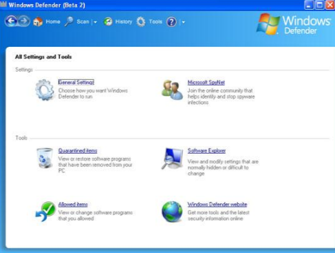Go forward using the Forward arrow button
This screenshot has height=253, width=335.
tap(24, 21)
